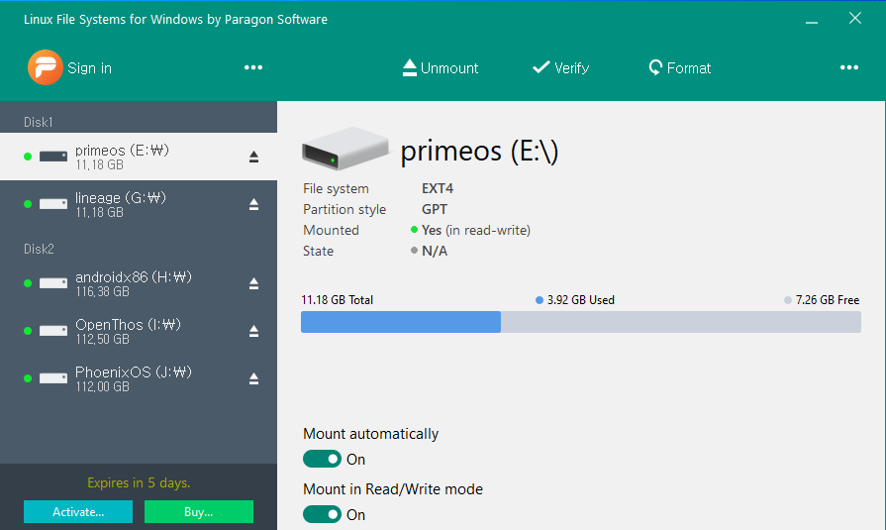Click the Yes (in read-write) mounted status
This screenshot has width=886, height=530.
(x=476, y=230)
